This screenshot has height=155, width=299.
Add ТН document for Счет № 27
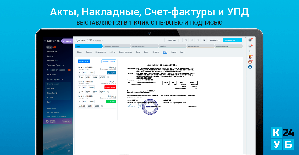[x=88, y=77]
